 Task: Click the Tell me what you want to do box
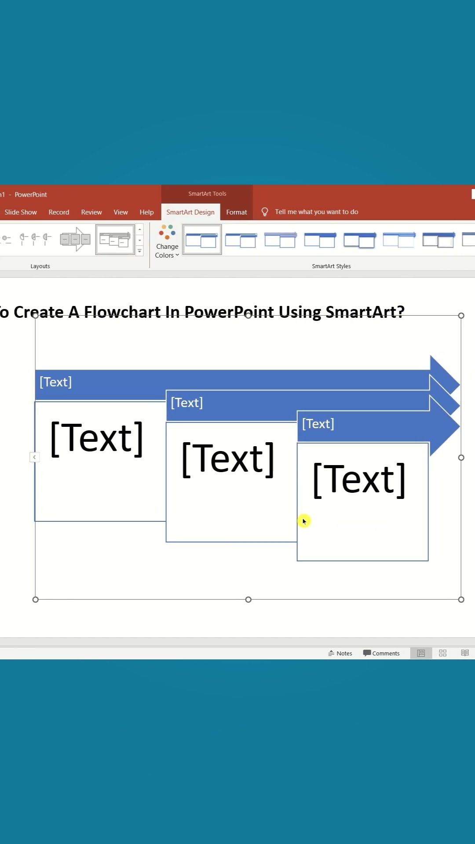(316, 212)
